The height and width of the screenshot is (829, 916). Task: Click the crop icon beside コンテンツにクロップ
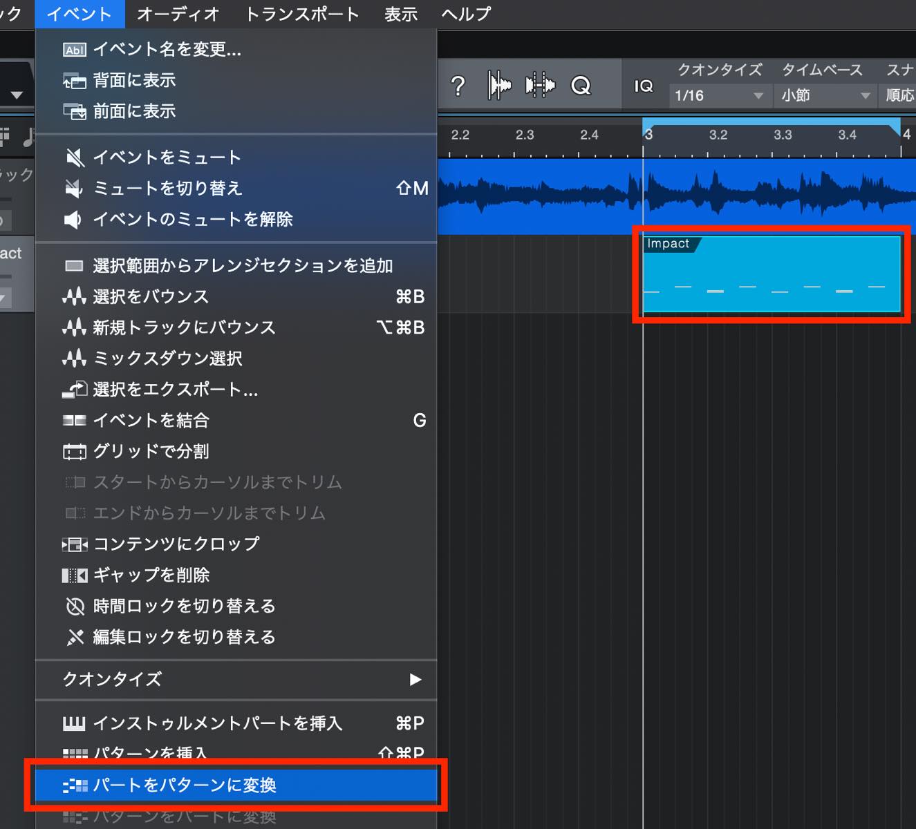(75, 545)
